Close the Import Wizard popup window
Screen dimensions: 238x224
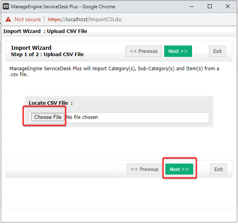pos(228,7)
